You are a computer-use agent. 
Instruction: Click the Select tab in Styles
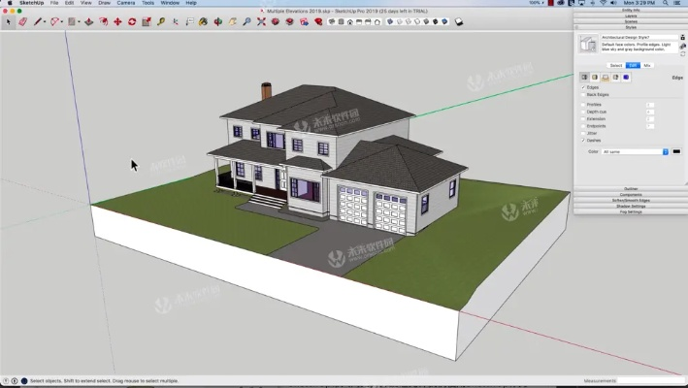coord(615,65)
